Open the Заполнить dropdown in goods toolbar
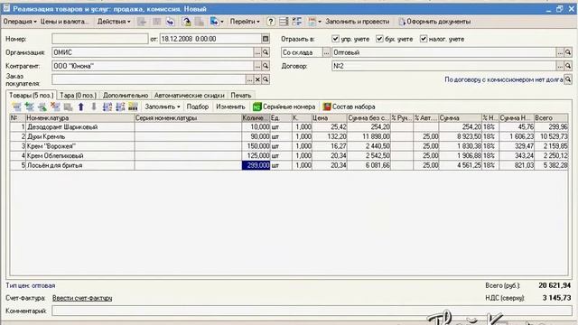The height and width of the screenshot is (325, 578). tap(163, 107)
